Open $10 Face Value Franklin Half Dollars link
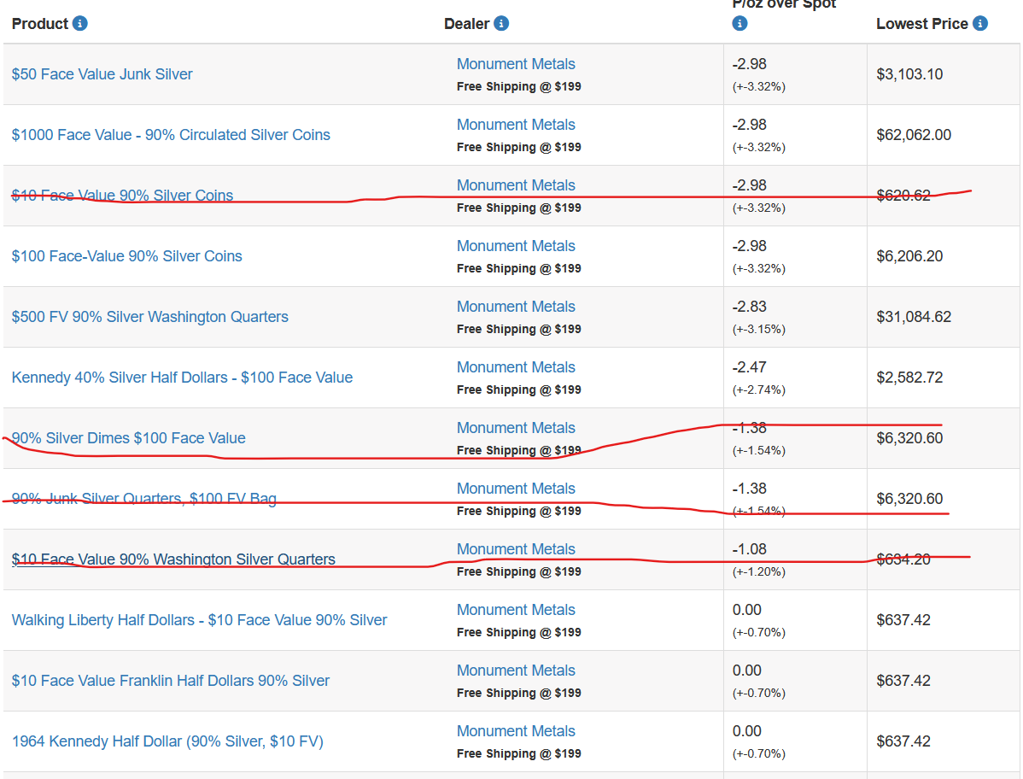 [170, 681]
